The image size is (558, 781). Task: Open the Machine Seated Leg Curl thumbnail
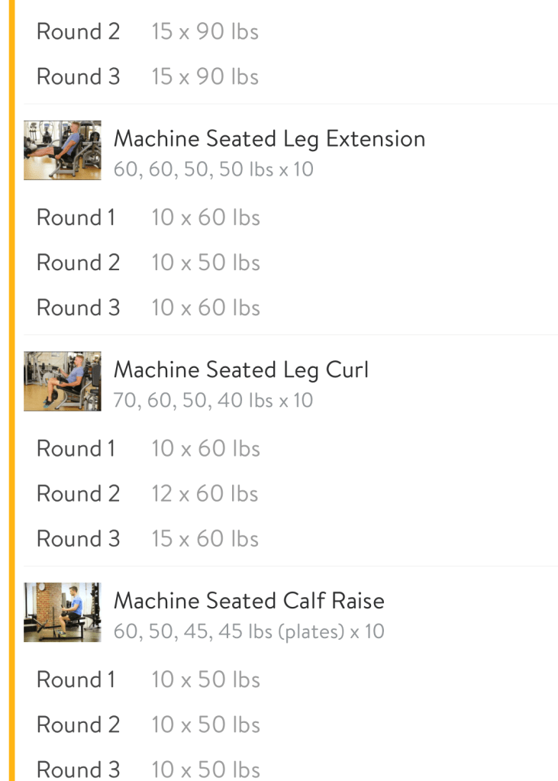[63, 381]
